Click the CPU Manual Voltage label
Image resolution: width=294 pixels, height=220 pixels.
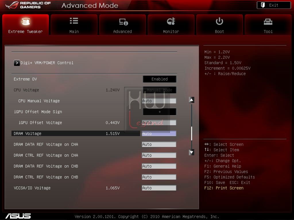click(x=39, y=101)
